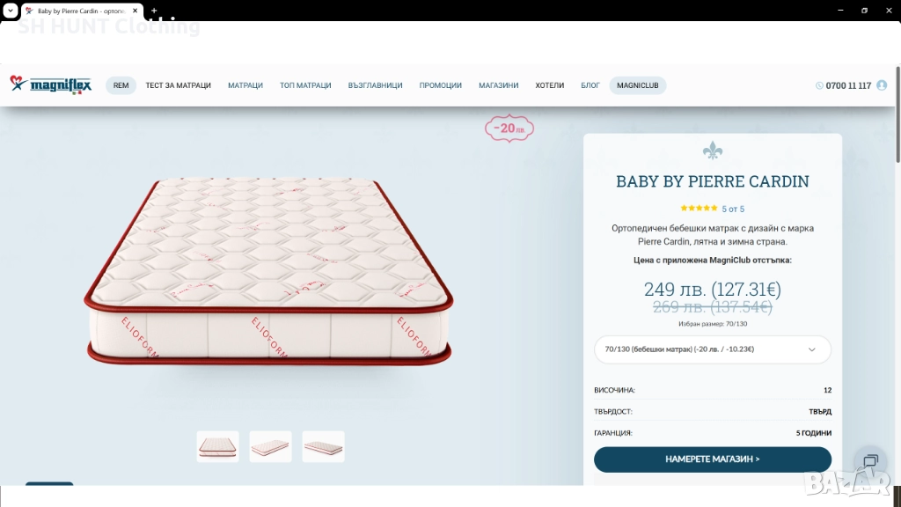Open the 5 от 5 rating link
The height and width of the screenshot is (507, 901).
[x=733, y=209]
